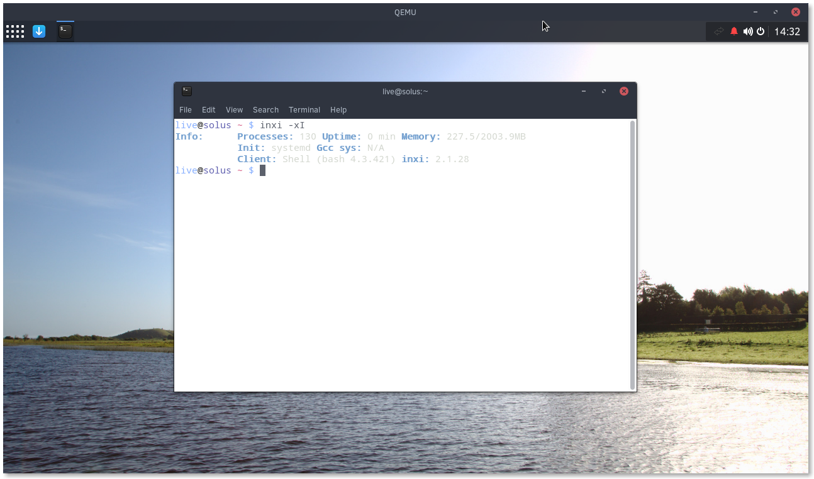Click the 'Gcc sys:' label
This screenshot has height=479, width=814.
coord(339,148)
